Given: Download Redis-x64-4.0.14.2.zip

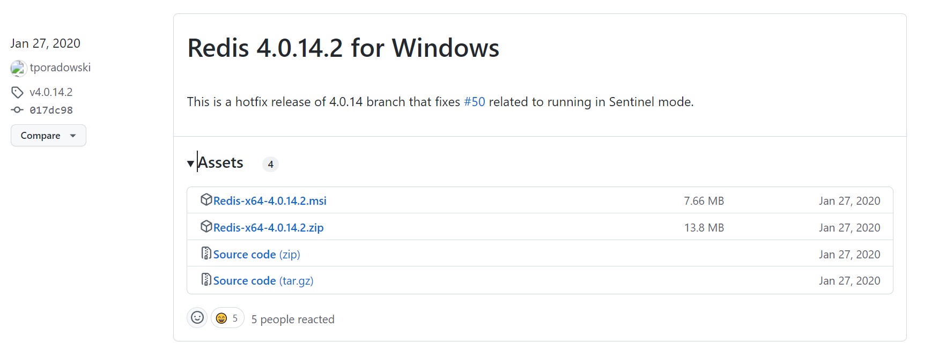Looking at the screenshot, I should point(268,228).
